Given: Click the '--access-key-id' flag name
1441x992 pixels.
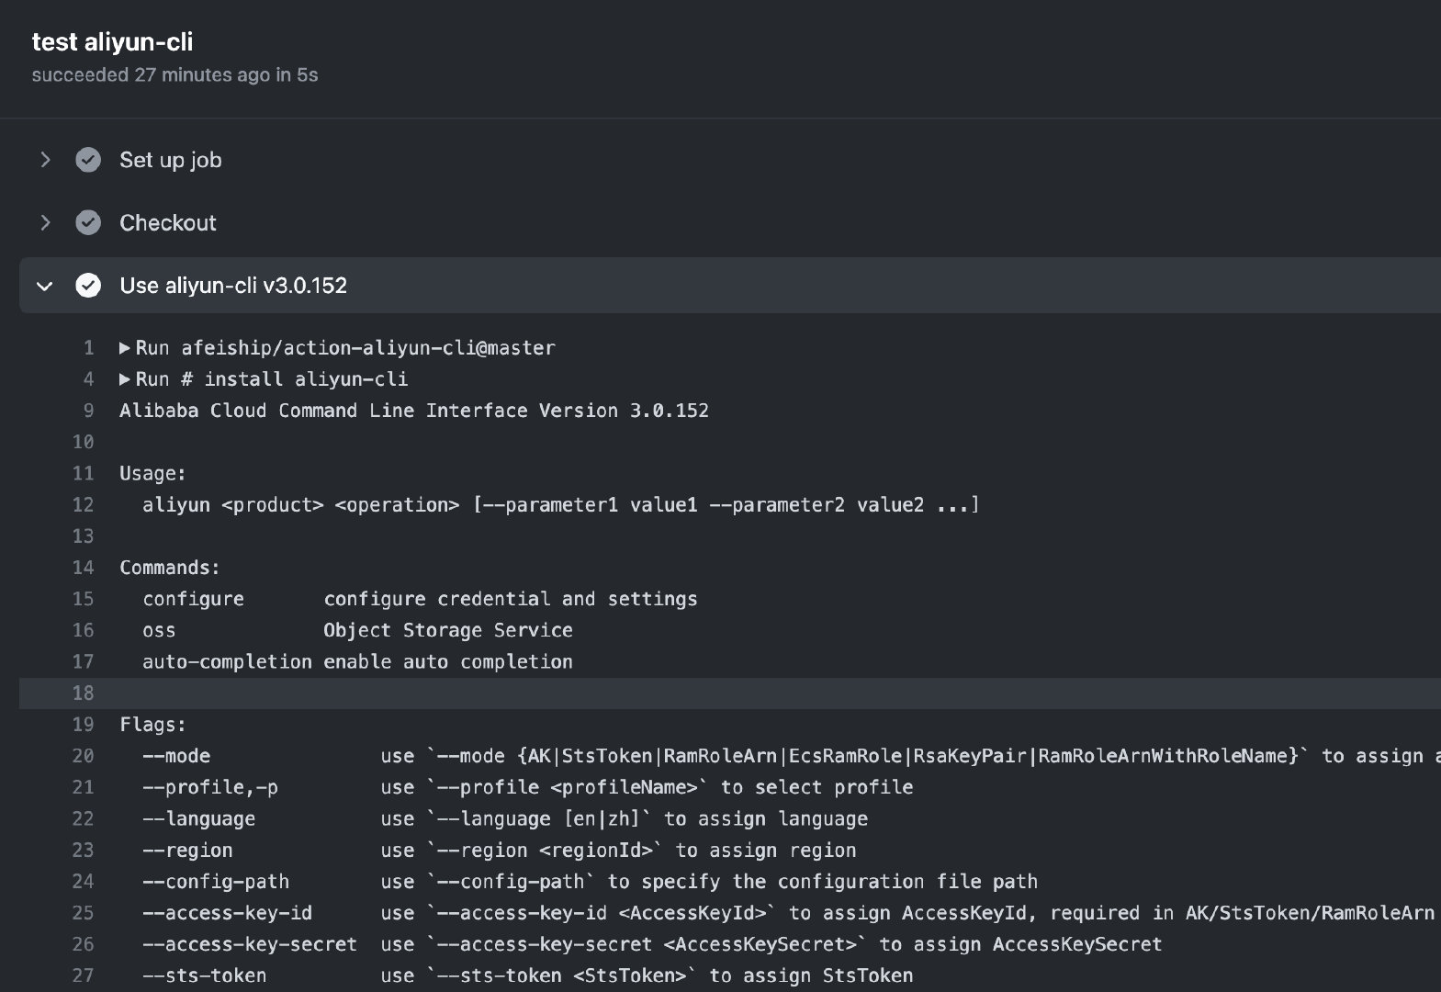Looking at the screenshot, I should 228,913.
